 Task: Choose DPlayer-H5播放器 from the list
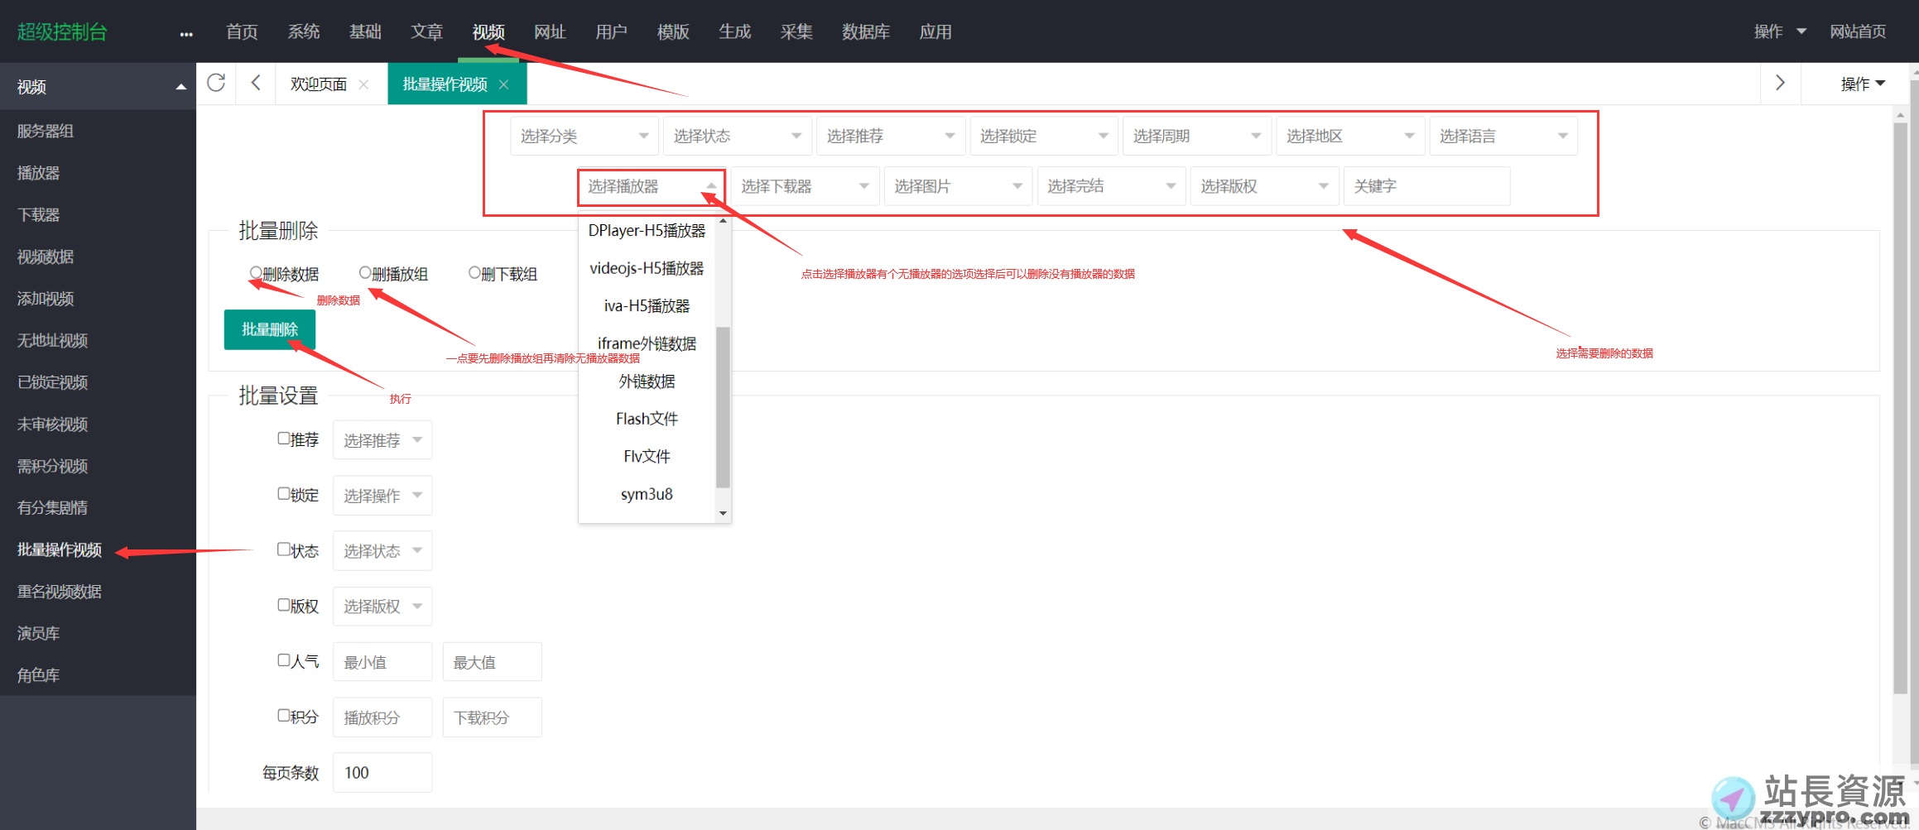point(647,231)
